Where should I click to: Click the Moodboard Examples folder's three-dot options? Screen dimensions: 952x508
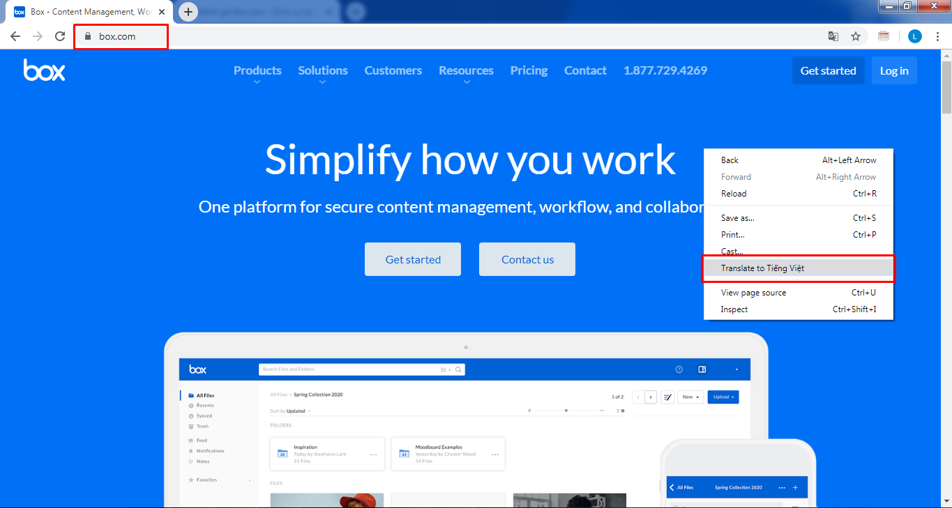click(494, 454)
